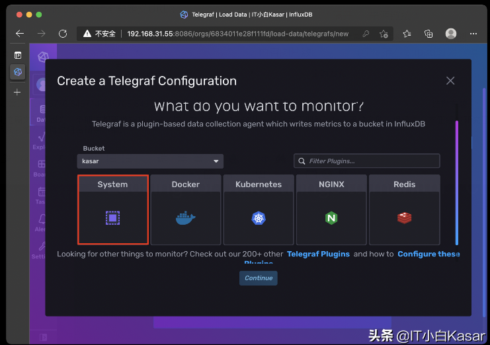The height and width of the screenshot is (345, 490).
Task: Select the Kubernetes plugin card
Action: 259,210
